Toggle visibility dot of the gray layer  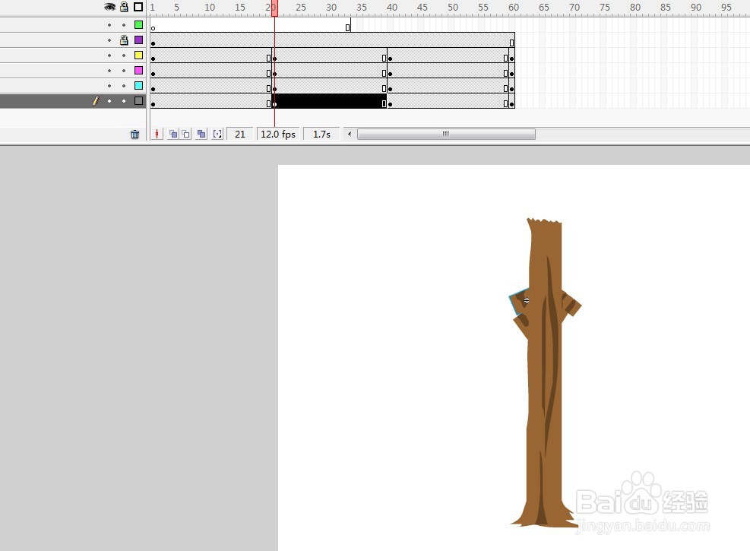coord(109,101)
